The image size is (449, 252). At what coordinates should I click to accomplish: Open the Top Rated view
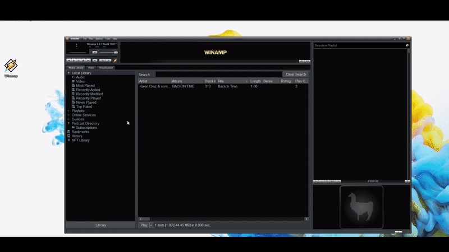click(x=84, y=106)
